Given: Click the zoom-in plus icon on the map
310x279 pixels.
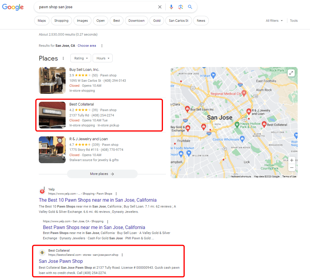Looking at the screenshot, I should pos(291,160).
